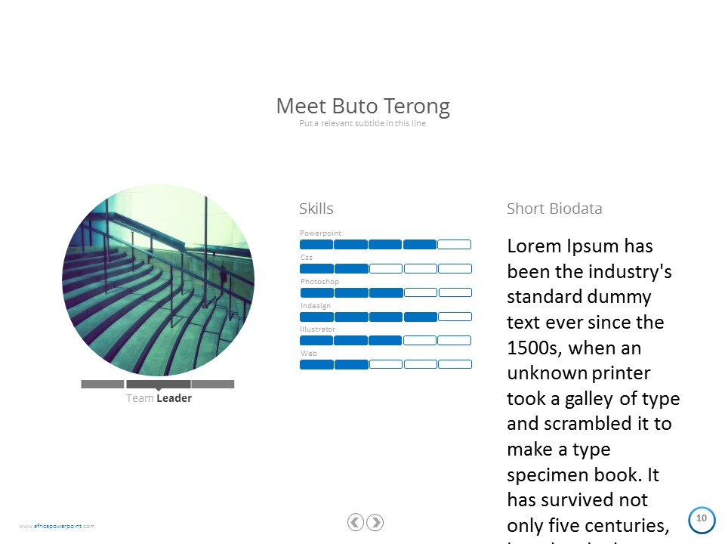Click the last empty Web skill block
The image size is (725, 544).
455,364
